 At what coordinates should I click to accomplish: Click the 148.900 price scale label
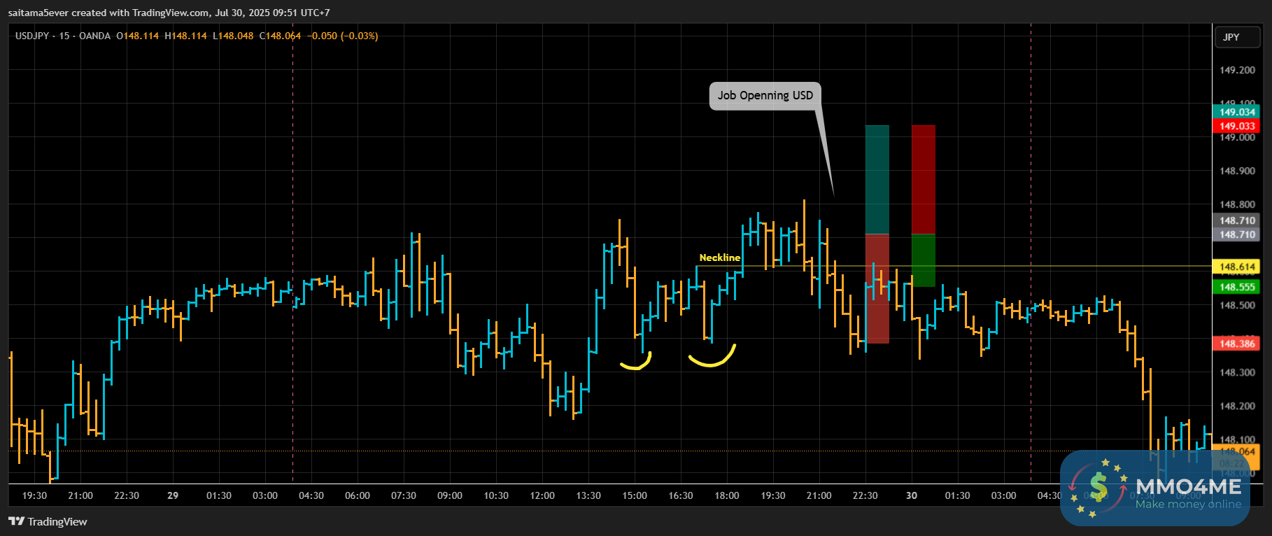point(1237,171)
